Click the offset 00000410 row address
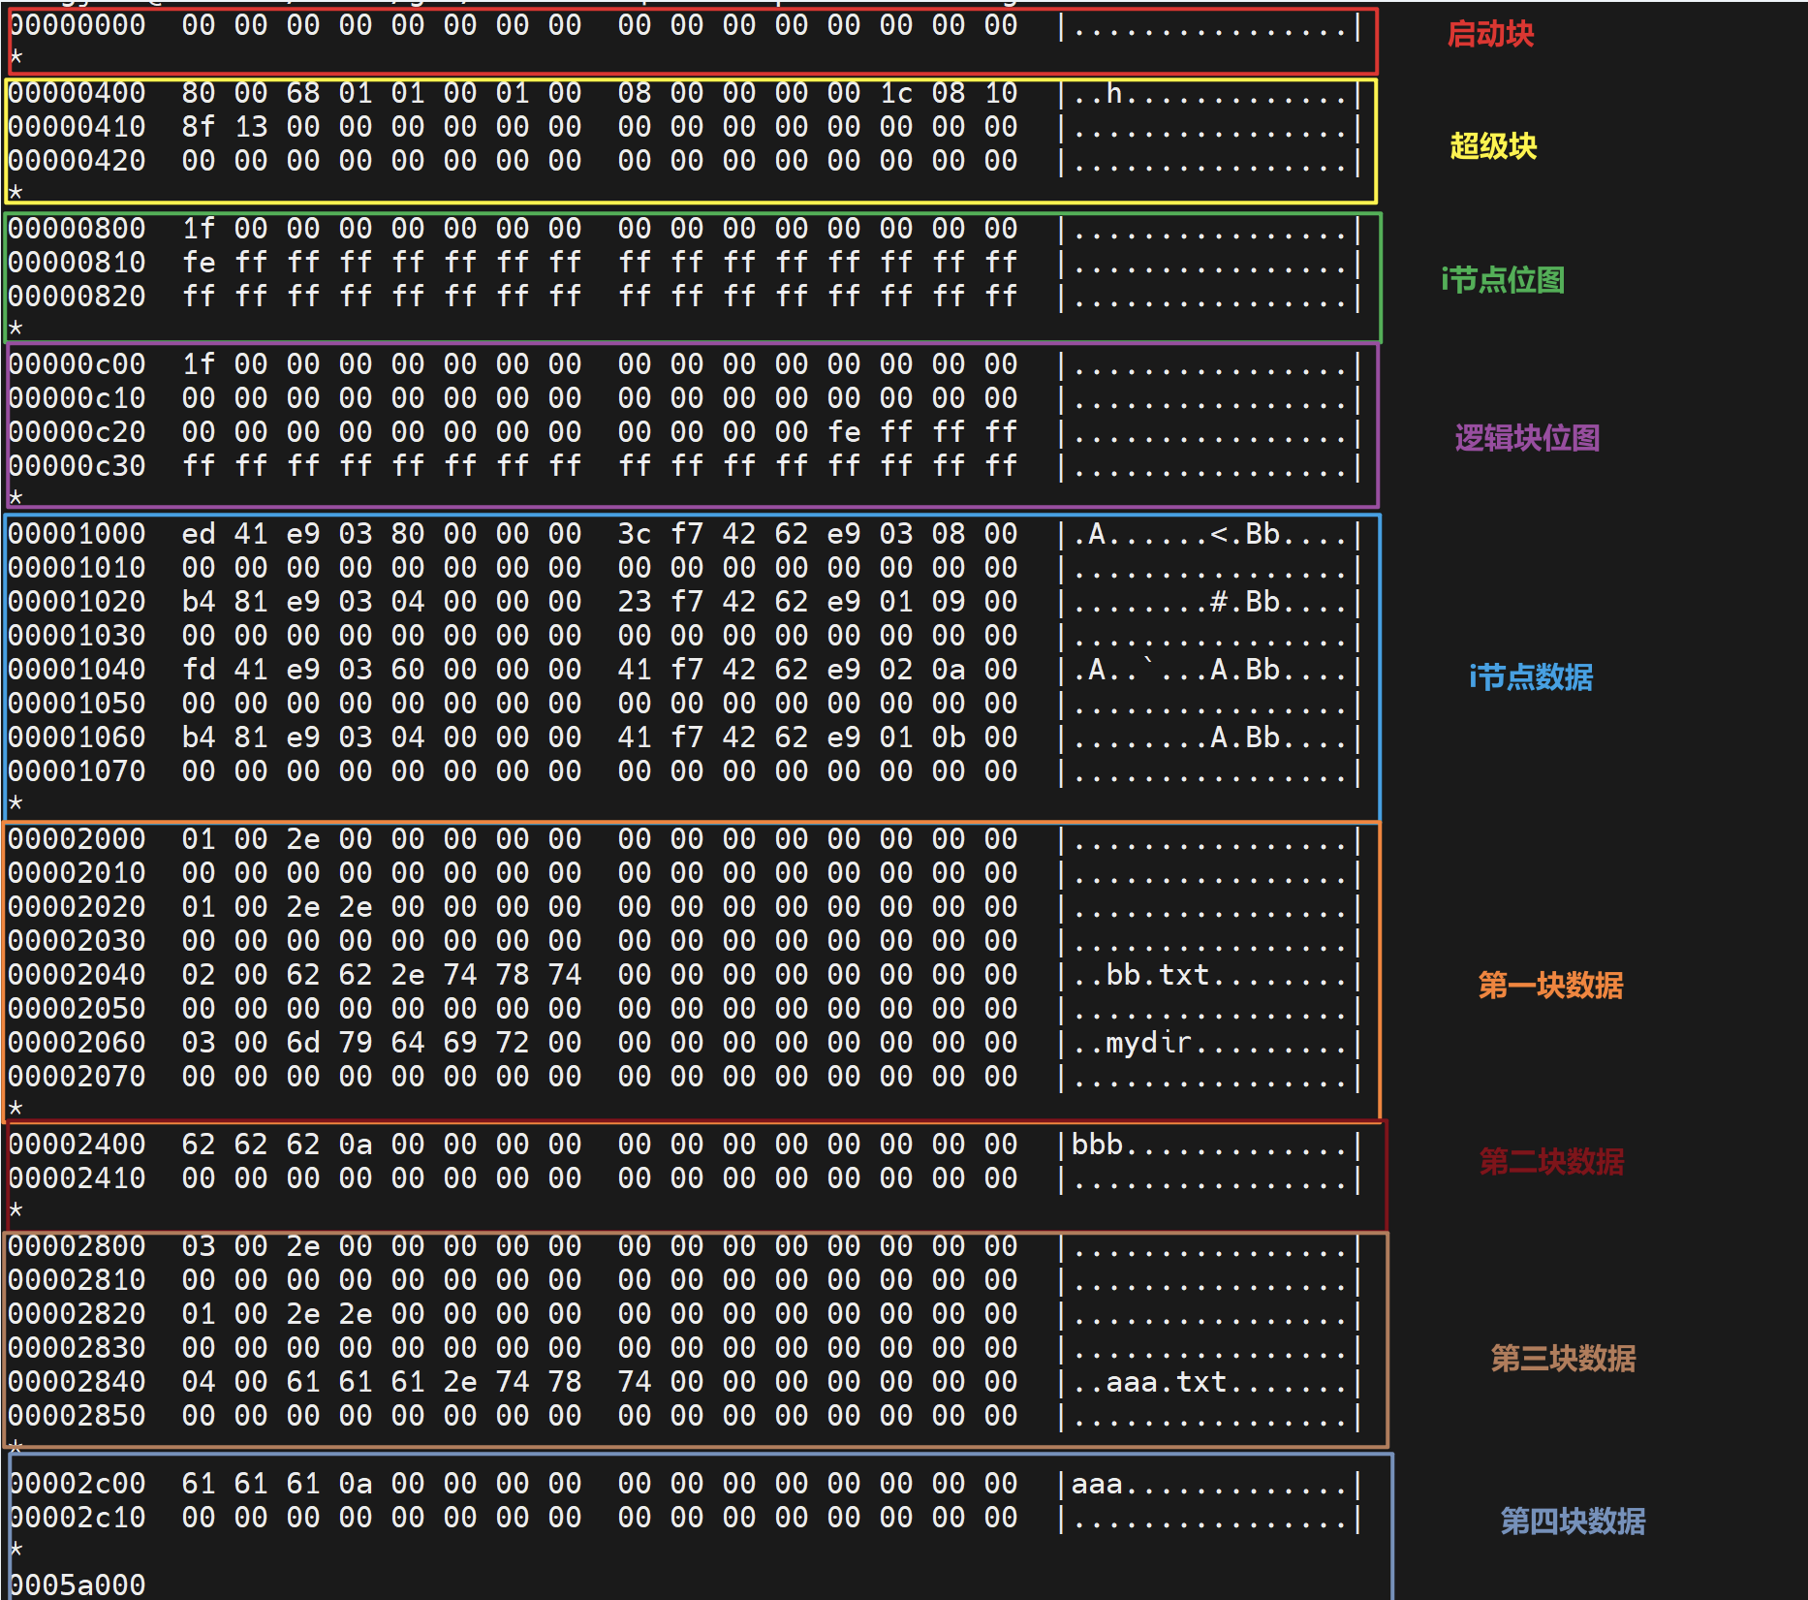 [77, 127]
